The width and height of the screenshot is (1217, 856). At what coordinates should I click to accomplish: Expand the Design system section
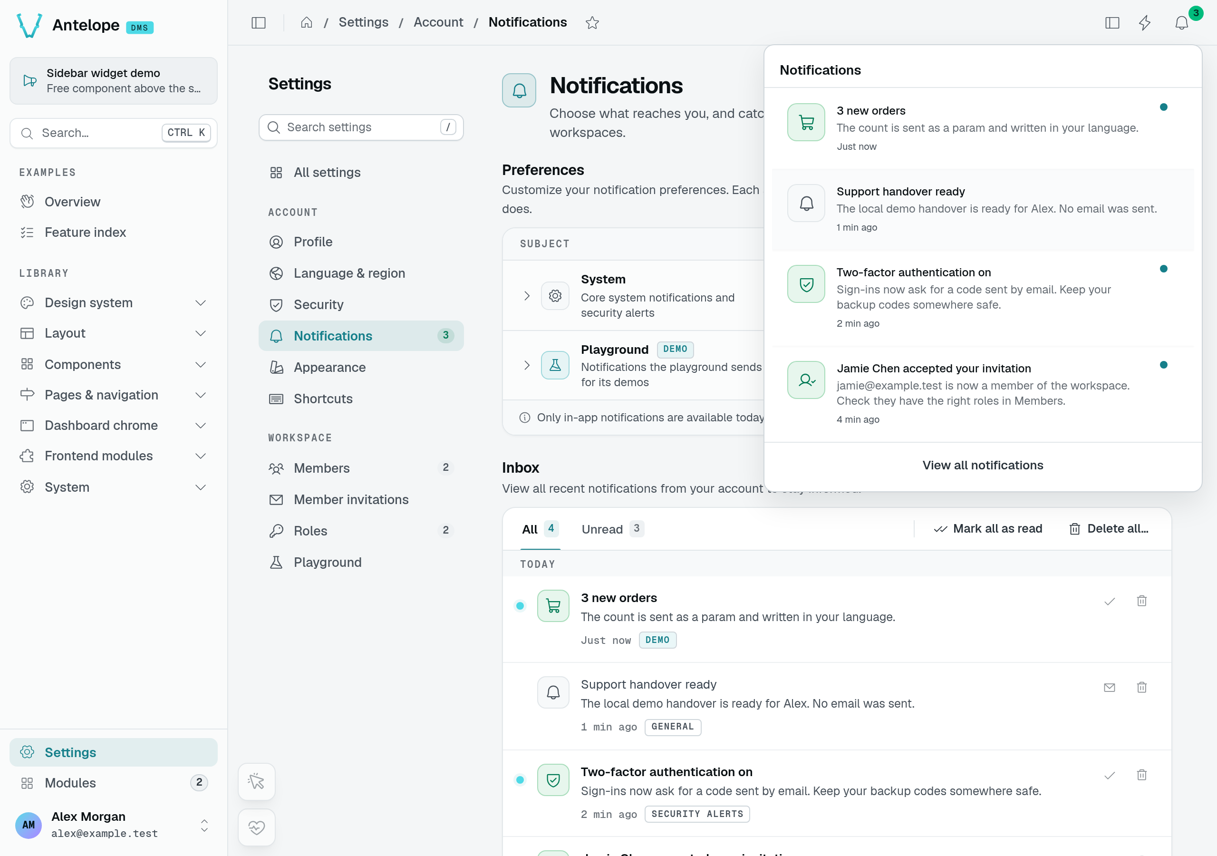(114, 303)
